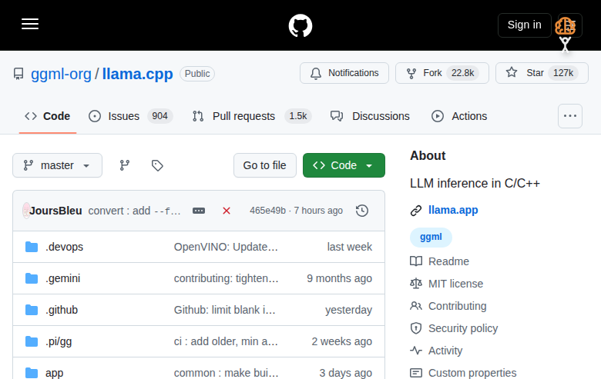Open commit 'ci : add older, min a…'
This screenshot has height=379, width=601.
point(226,341)
